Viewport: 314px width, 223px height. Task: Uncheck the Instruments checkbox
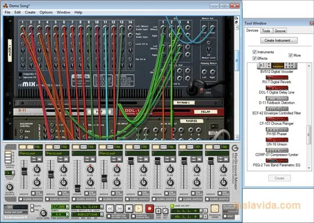coord(254,52)
